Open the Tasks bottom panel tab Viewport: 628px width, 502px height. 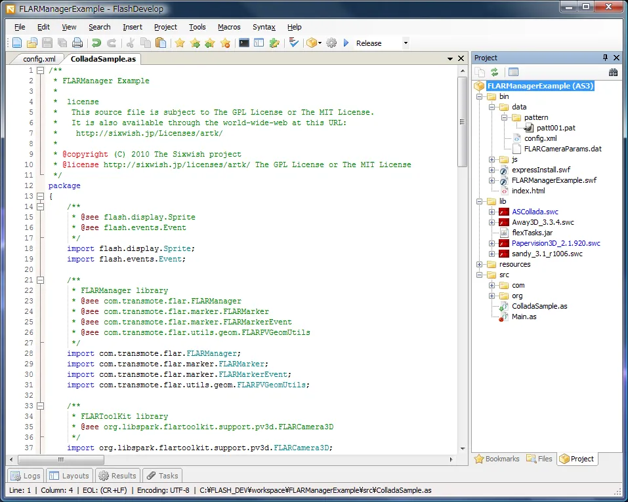point(163,476)
